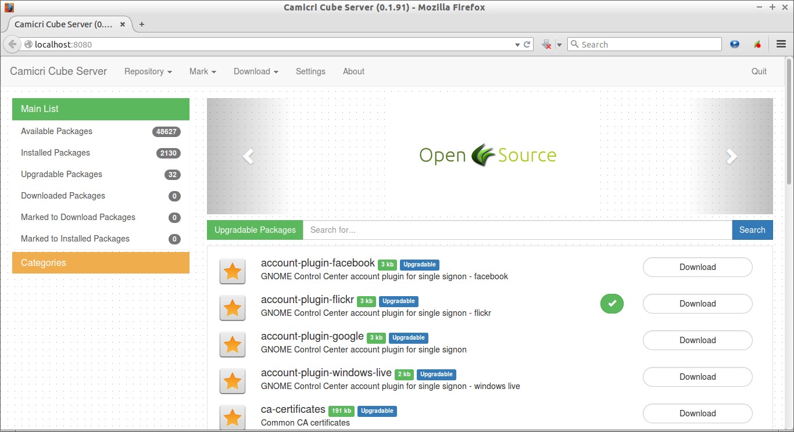Click the Main List header
The image size is (794, 432).
pos(101,109)
